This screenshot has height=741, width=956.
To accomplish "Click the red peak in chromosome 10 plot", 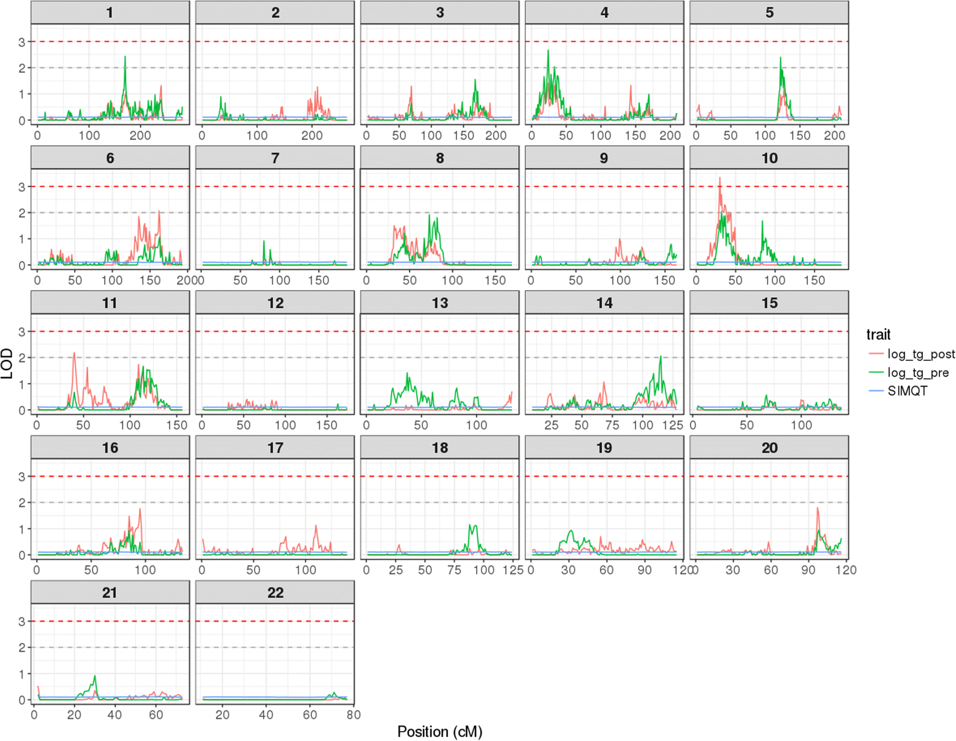I will [x=720, y=178].
